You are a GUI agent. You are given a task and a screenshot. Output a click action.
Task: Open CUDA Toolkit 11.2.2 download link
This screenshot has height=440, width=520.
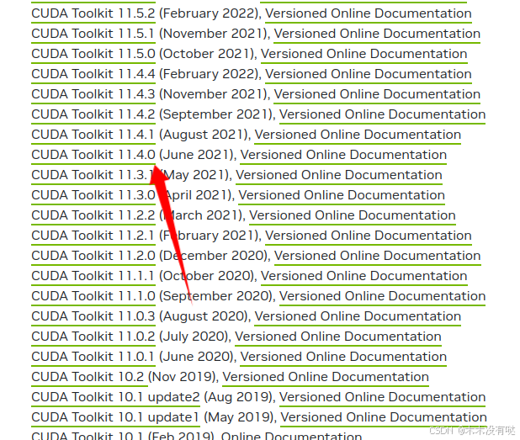(93, 216)
